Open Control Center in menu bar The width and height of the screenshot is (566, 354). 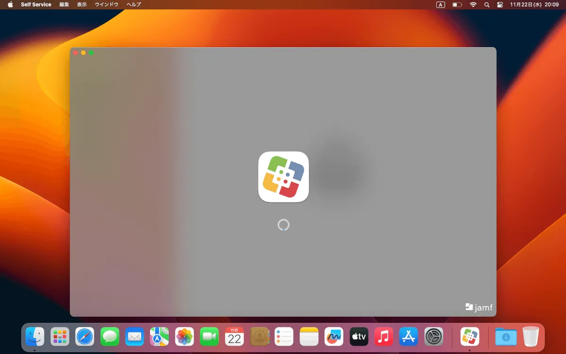[500, 5]
